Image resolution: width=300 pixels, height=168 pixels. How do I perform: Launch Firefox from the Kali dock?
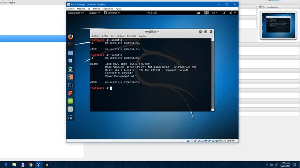(x=70, y=36)
